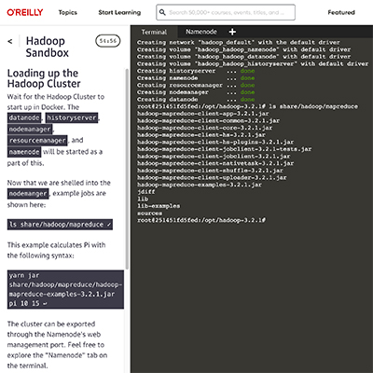Screen dimensions: 373x373
Task: Click the last terminal prompt line
Action: pos(201,220)
